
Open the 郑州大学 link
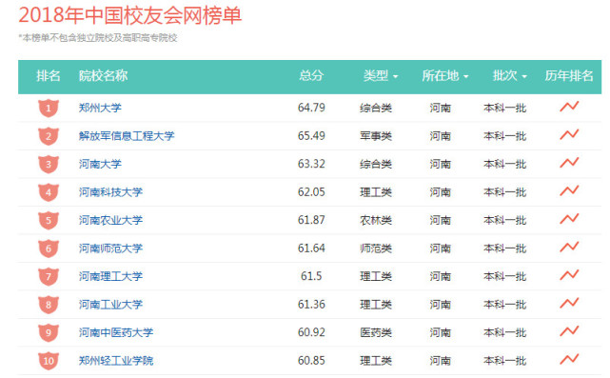[x=100, y=108]
